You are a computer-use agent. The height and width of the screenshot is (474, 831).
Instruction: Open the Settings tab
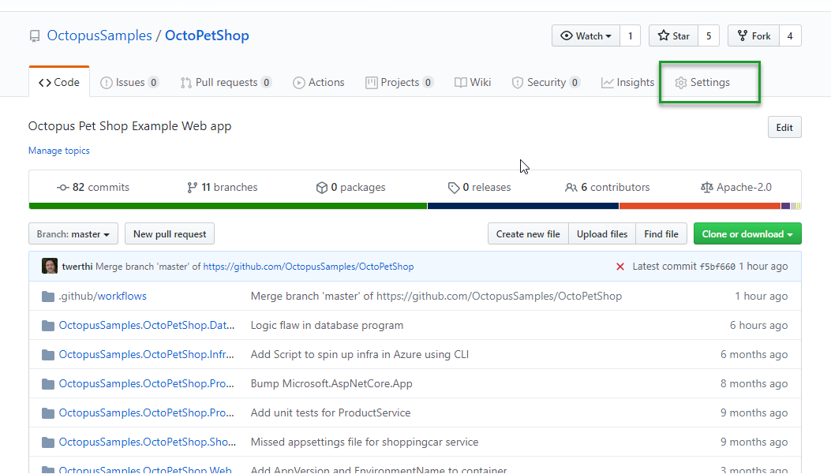coord(702,83)
